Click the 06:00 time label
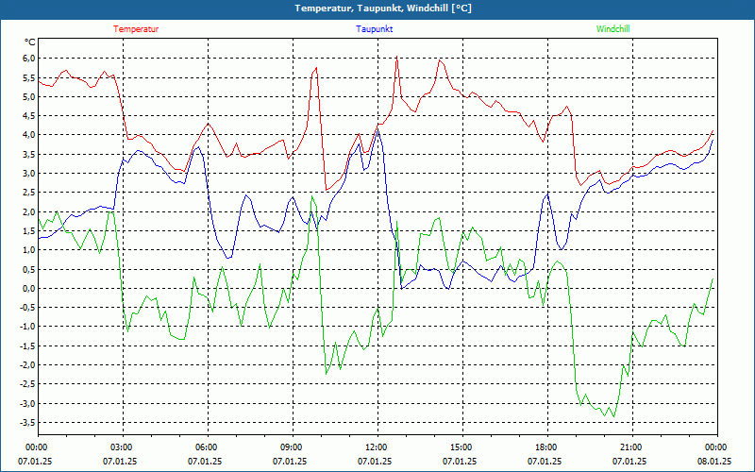Image resolution: width=755 pixels, height=472 pixels. (208, 447)
